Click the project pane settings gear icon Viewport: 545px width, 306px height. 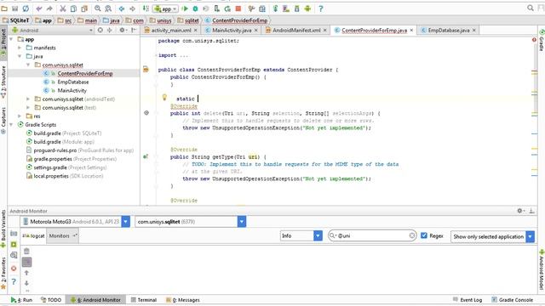(122, 31)
